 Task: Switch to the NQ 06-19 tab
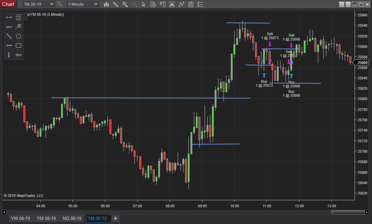click(72, 218)
